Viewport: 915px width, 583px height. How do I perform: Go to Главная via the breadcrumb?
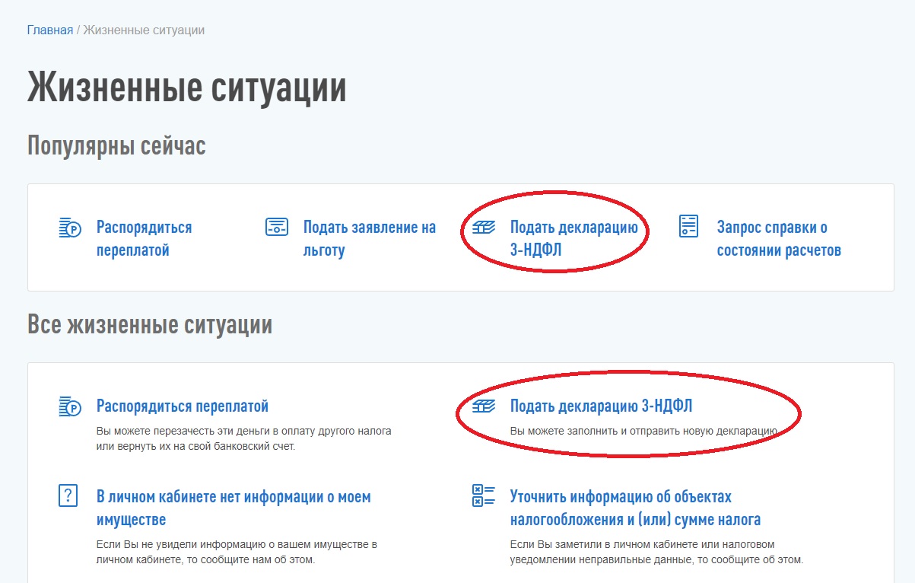pyautogui.click(x=50, y=30)
